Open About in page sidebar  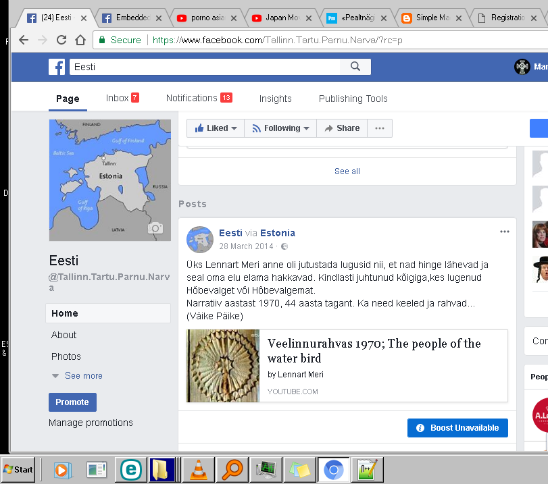pos(64,335)
